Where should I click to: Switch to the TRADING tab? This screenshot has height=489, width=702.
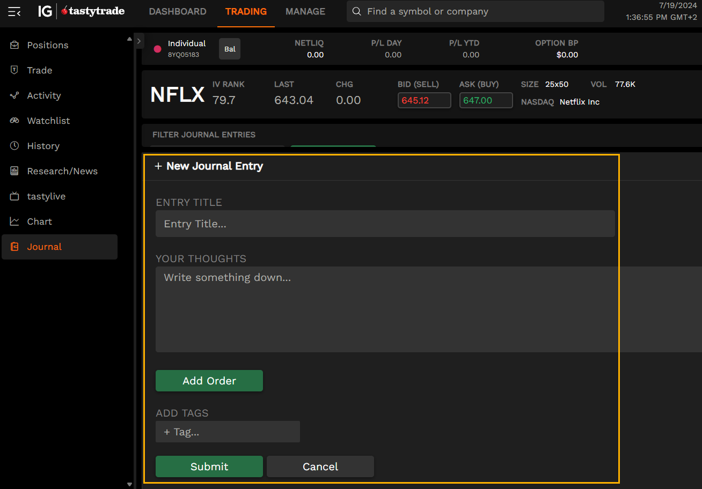pyautogui.click(x=246, y=11)
